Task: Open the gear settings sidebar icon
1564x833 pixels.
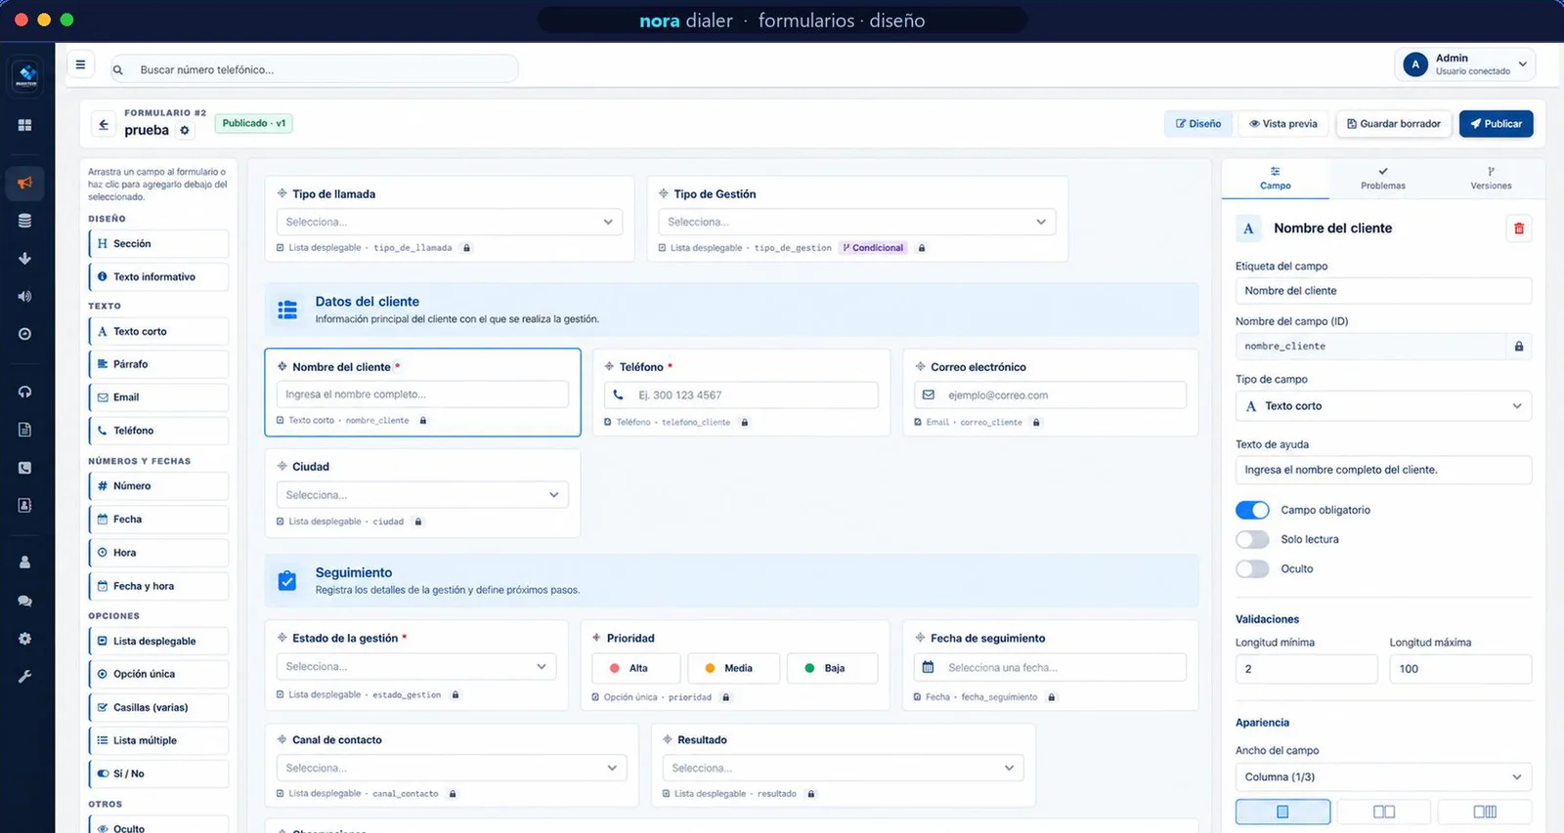Action: pyautogui.click(x=25, y=639)
